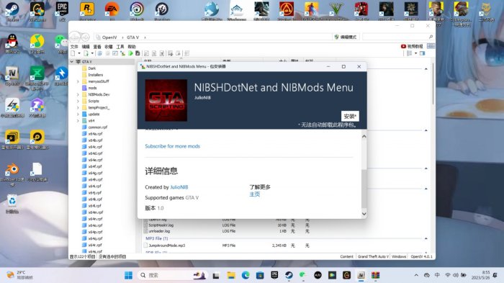Click the YouTube video tutorial icon
The width and height of the screenshot is (504, 283).
(403, 46)
